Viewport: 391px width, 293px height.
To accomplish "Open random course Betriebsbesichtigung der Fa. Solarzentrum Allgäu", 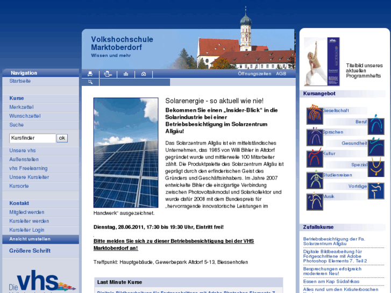I will pyautogui.click(x=334, y=241).
